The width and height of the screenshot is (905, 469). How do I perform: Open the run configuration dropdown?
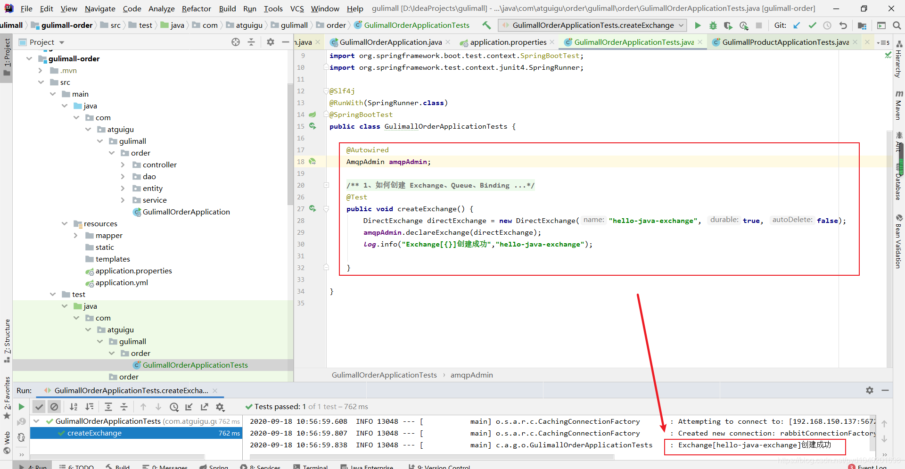click(x=592, y=25)
